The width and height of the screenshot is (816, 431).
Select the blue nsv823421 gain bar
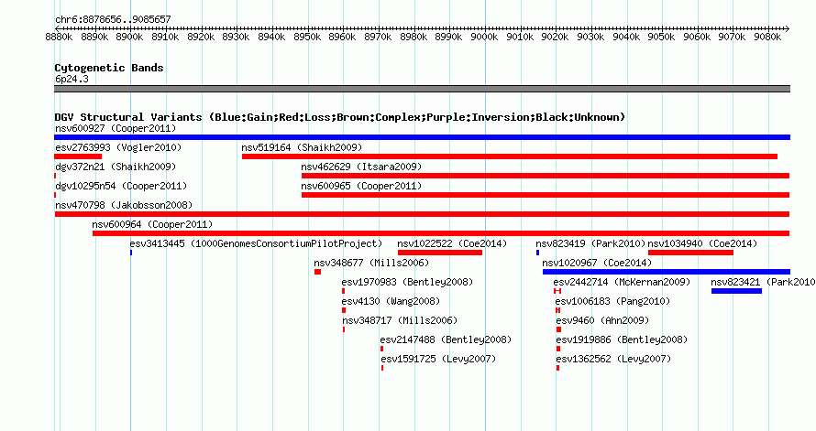736,291
